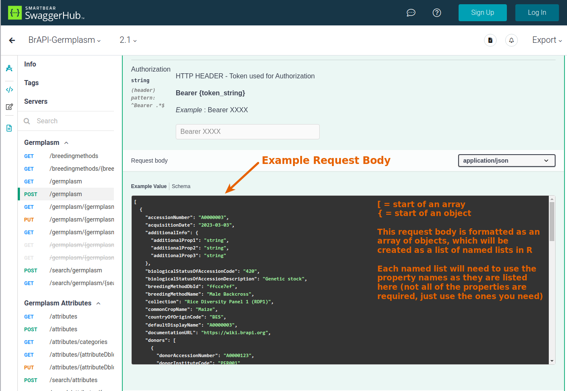Click the Bearer XXXX authorization input field
The image size is (567, 391).
pos(247,132)
